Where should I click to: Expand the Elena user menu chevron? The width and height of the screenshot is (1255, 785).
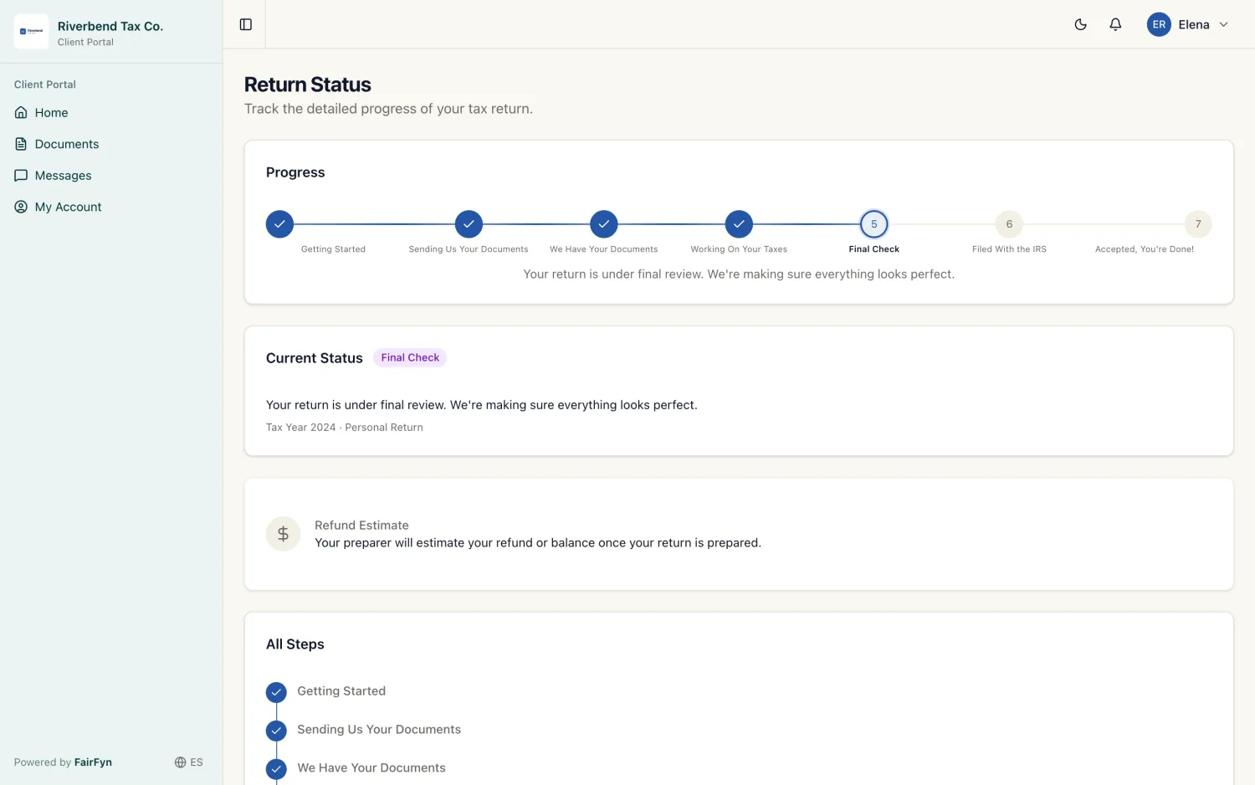tap(1223, 24)
